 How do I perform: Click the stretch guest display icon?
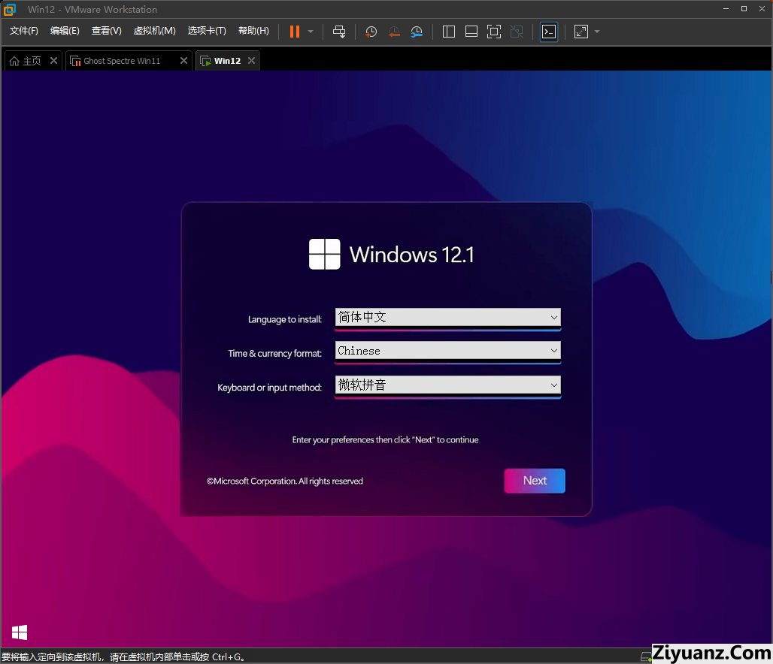[x=581, y=32]
